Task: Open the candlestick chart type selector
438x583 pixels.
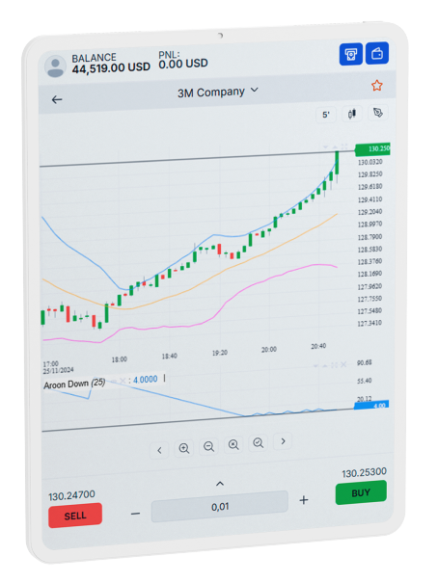Action: click(352, 114)
